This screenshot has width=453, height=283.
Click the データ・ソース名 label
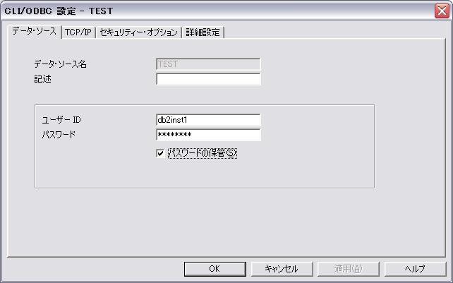tap(61, 64)
